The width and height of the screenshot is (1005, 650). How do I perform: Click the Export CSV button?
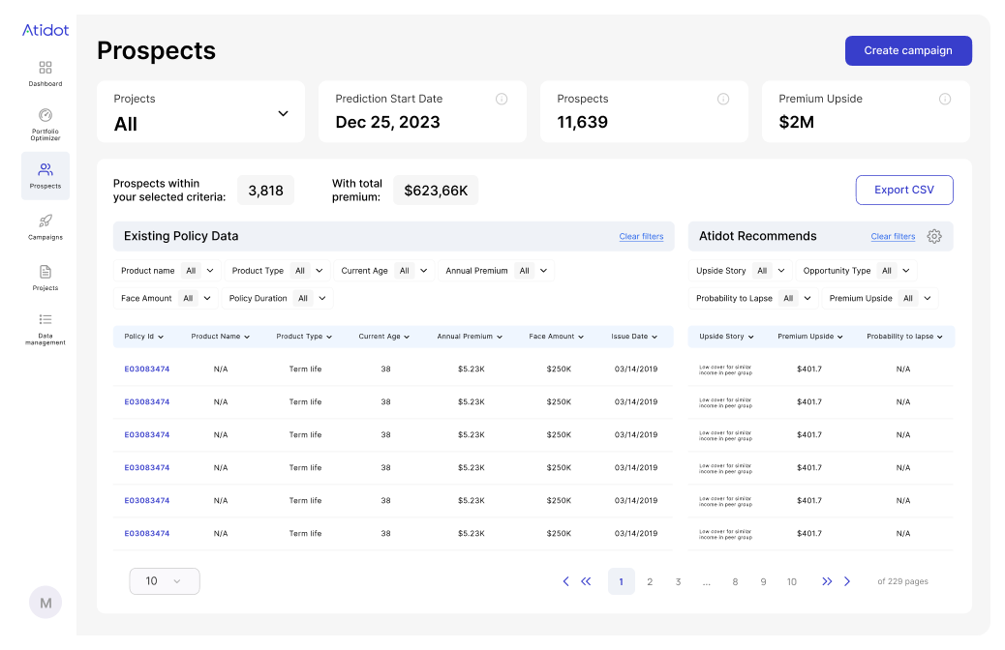tap(903, 190)
